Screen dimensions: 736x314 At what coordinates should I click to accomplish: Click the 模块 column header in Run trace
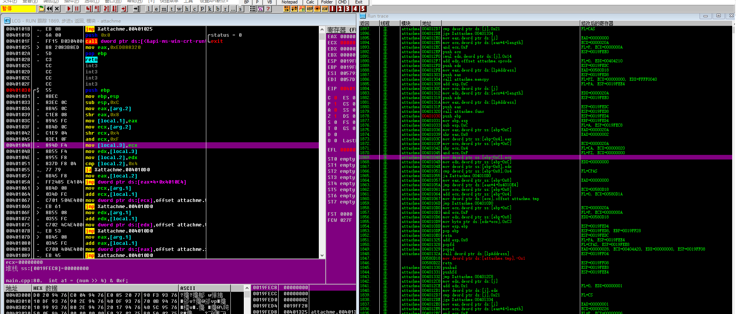pyautogui.click(x=410, y=23)
